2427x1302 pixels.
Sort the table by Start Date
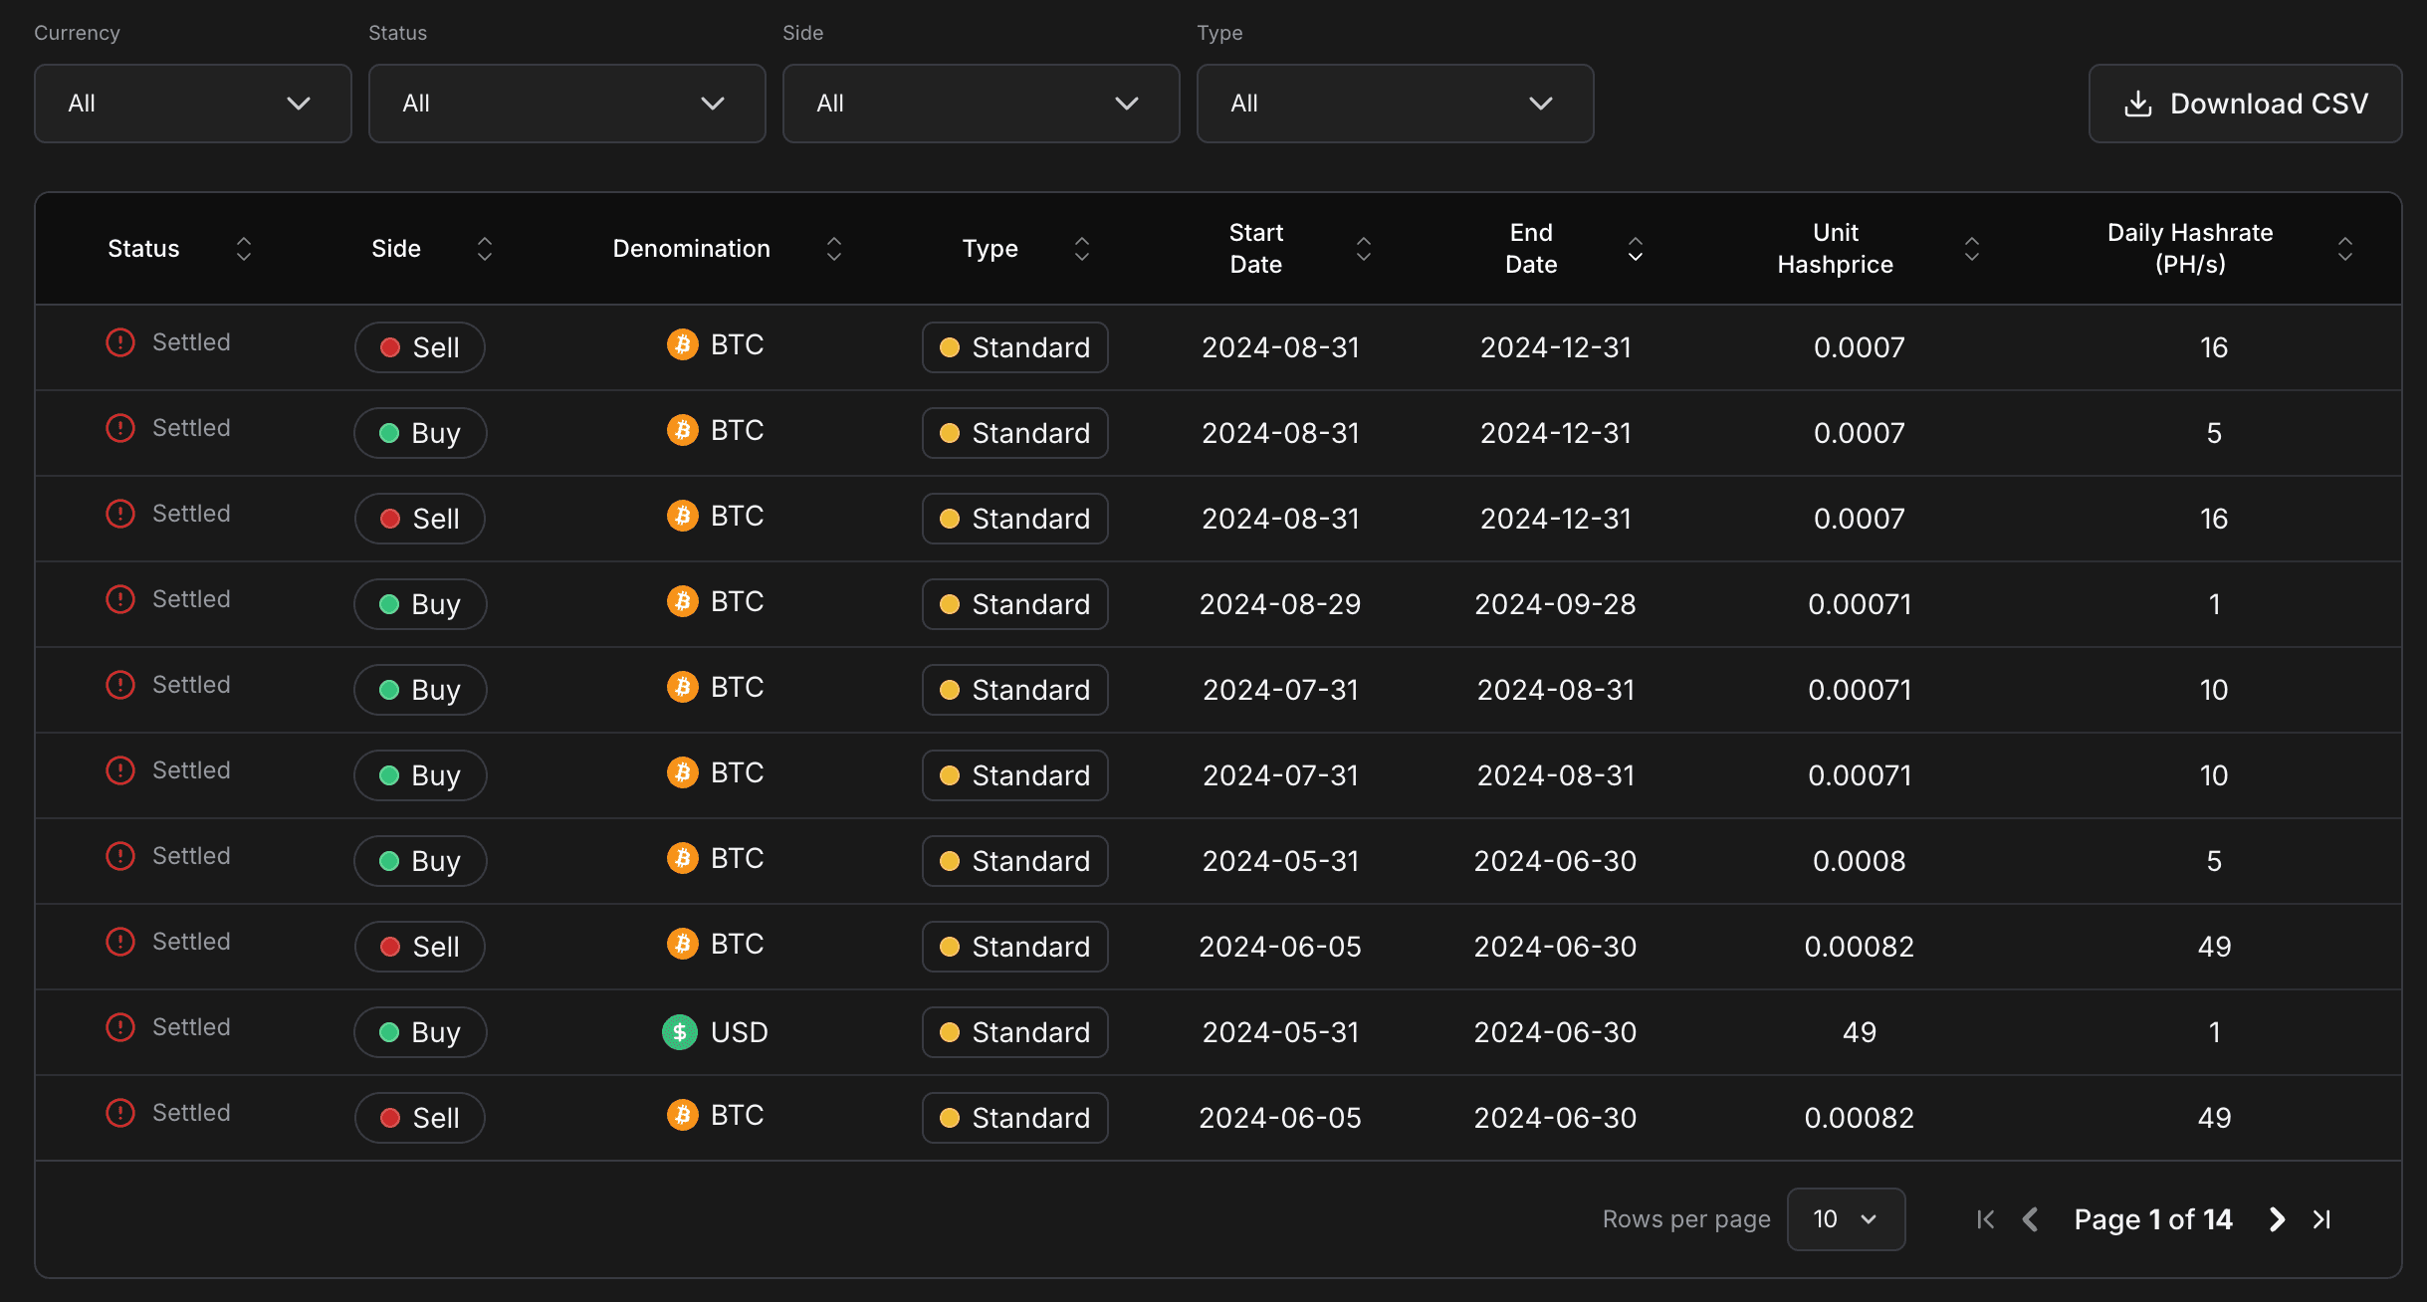click(1364, 248)
